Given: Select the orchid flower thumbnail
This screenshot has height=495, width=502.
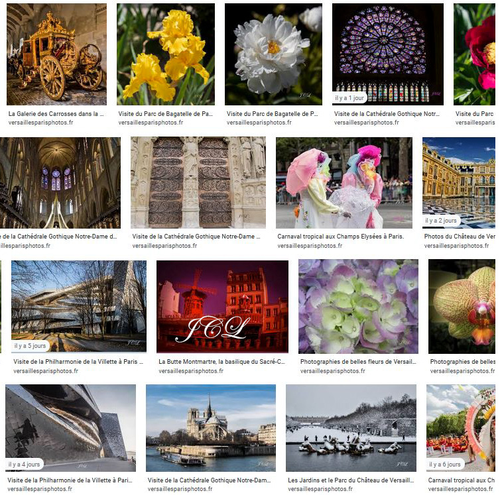Looking at the screenshot, I should [464, 306].
